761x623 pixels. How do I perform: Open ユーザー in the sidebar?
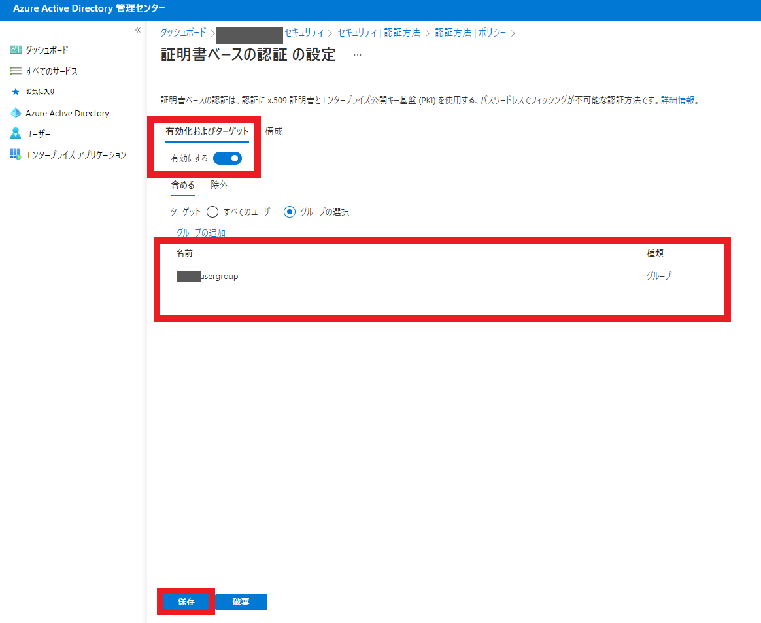[38, 134]
